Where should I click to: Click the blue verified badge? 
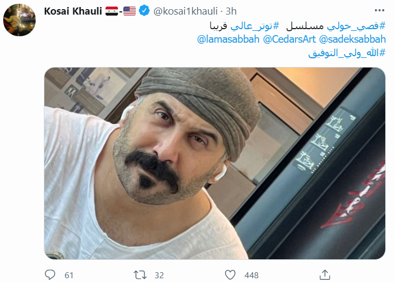coord(144,11)
